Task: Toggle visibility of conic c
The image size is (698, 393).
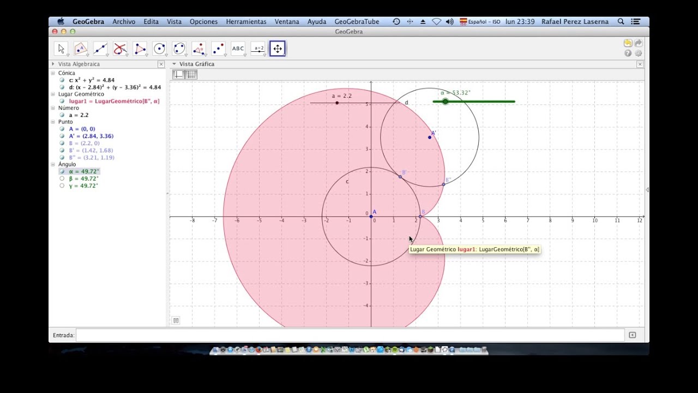Action: tap(62, 80)
